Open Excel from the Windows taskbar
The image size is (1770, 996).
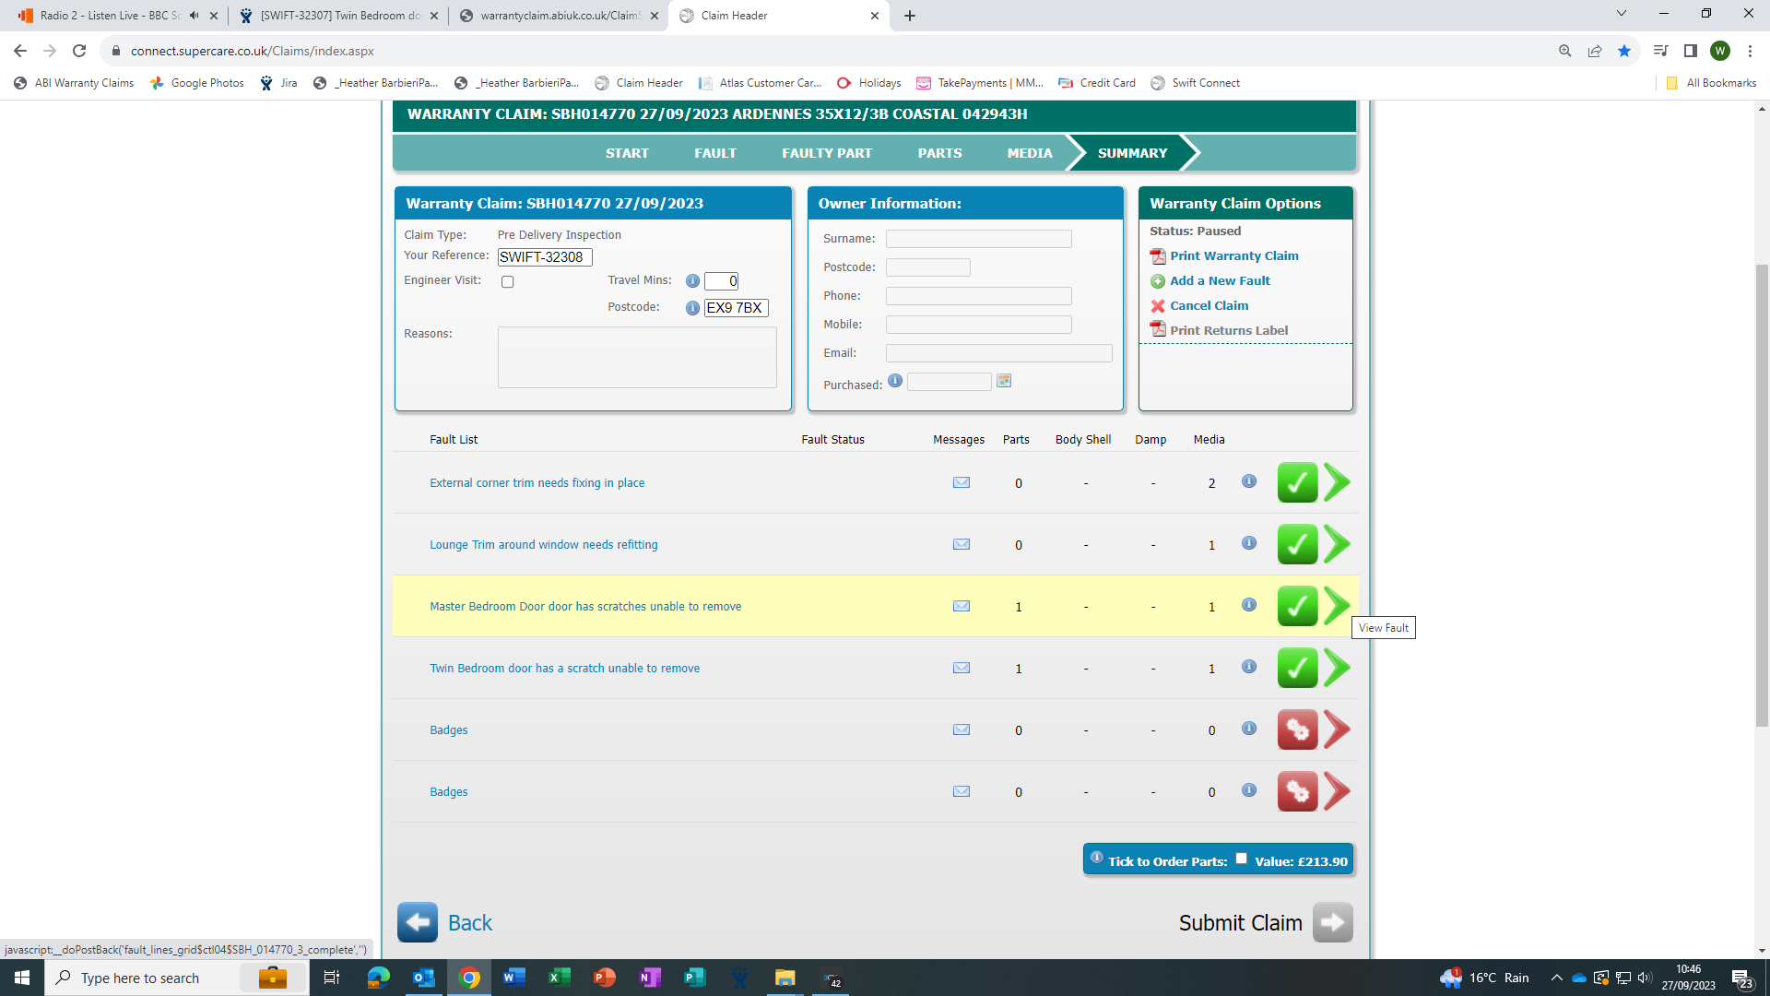(x=559, y=978)
